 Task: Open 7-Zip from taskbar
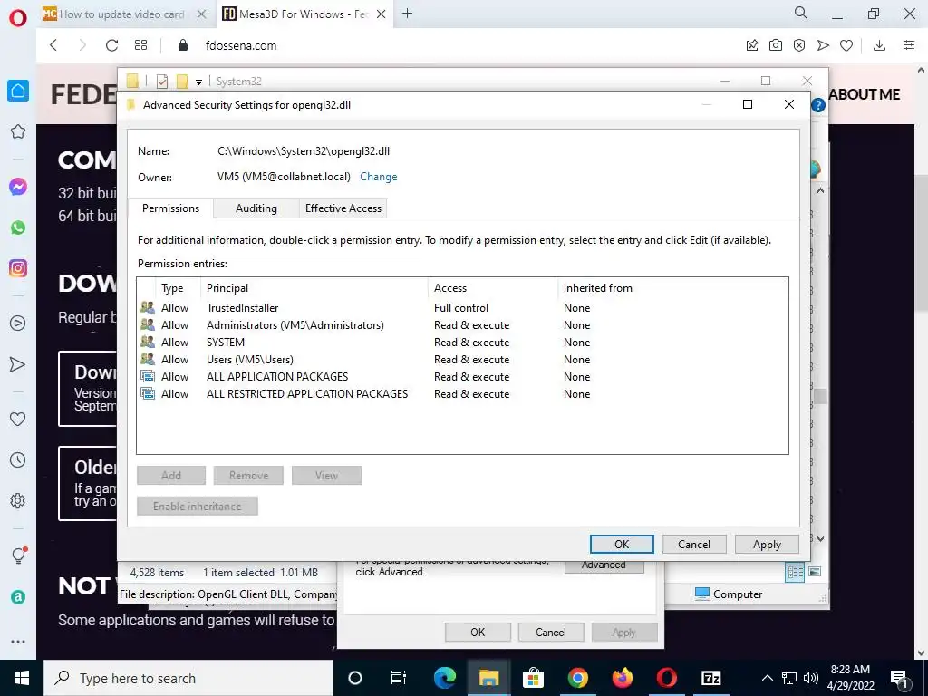(710, 678)
